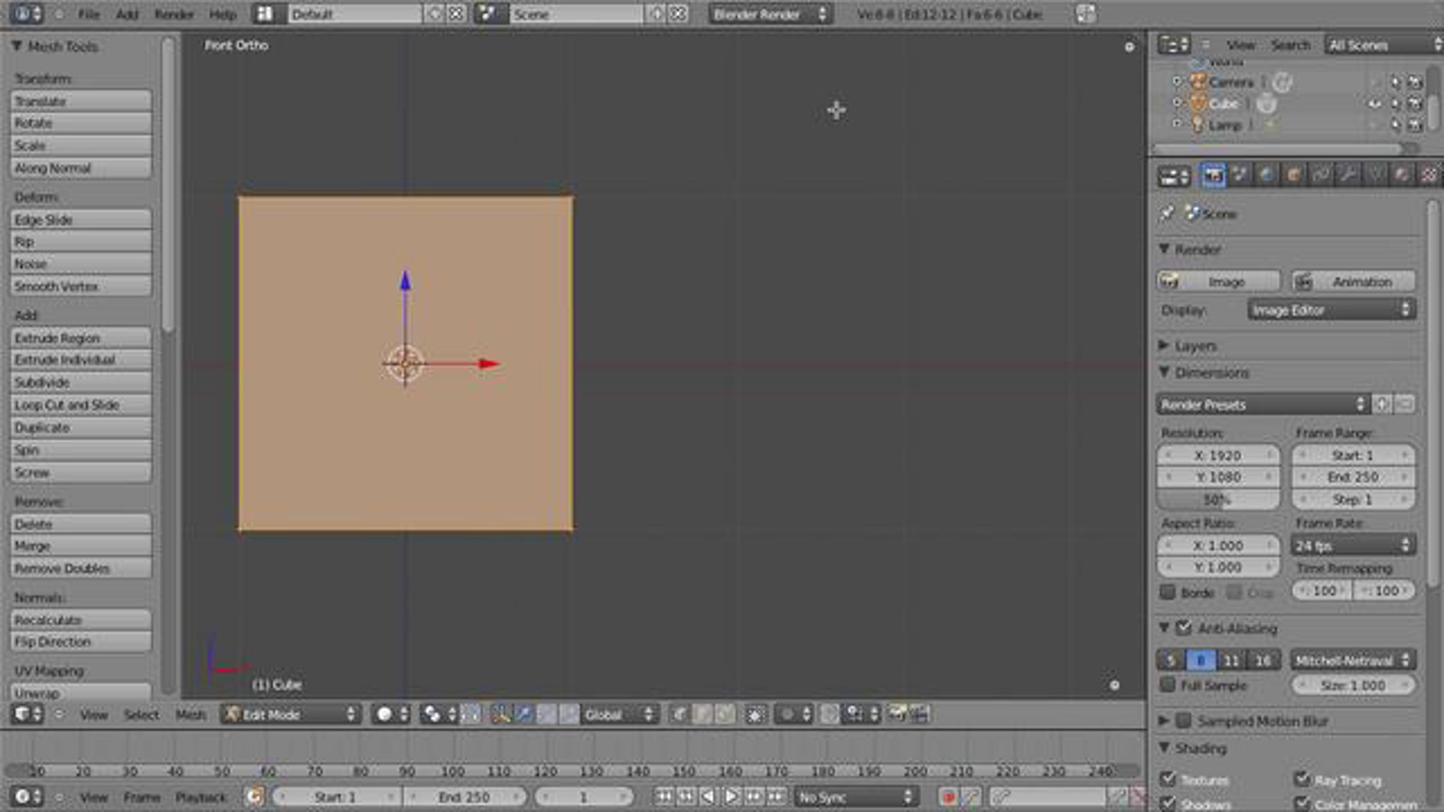Open the Texture properties tab icon
Image resolution: width=1444 pixels, height=812 pixels.
pyautogui.click(x=1429, y=176)
